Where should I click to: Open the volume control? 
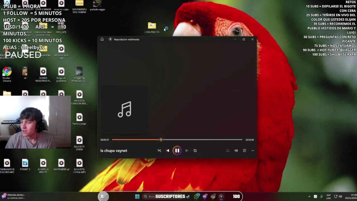(x=236, y=150)
